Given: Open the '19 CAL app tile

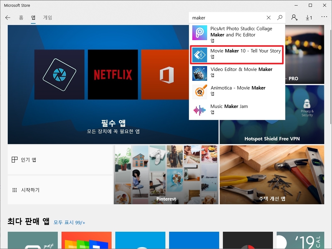Looking at the screenshot, I should 300,240.
